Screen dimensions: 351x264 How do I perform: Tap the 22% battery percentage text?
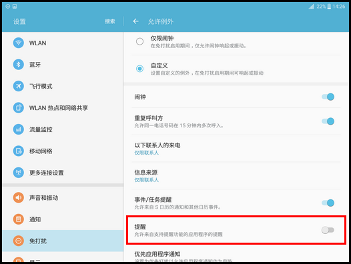(x=321, y=7)
